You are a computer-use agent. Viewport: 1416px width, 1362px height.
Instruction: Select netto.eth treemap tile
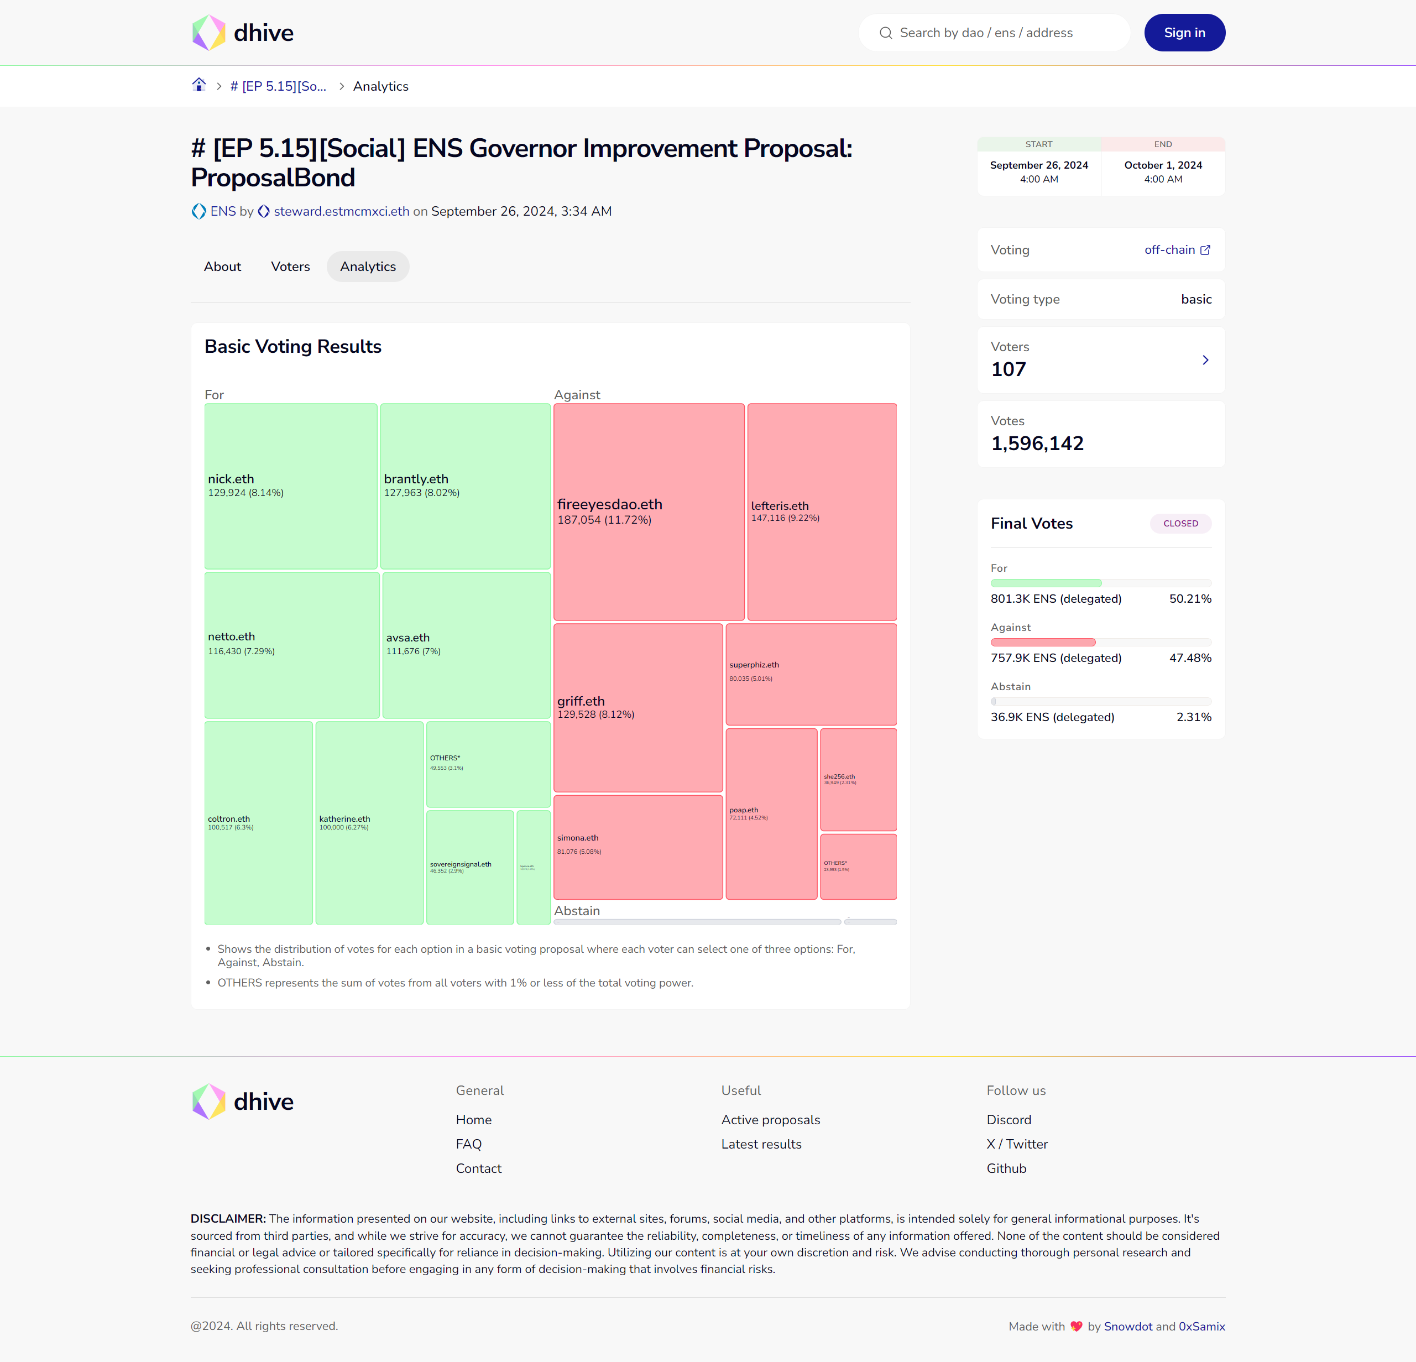click(x=292, y=645)
